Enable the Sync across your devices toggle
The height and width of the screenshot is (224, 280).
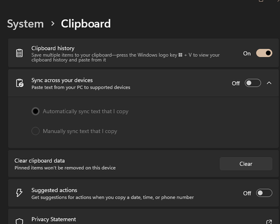click(x=253, y=83)
